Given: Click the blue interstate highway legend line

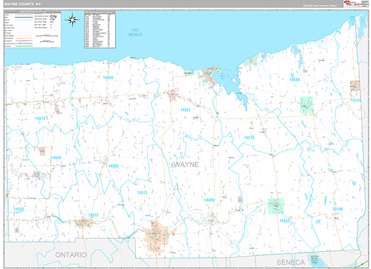Looking at the screenshot, I should [x=24, y=43].
